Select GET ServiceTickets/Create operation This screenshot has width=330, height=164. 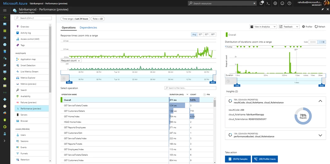coord(137,106)
